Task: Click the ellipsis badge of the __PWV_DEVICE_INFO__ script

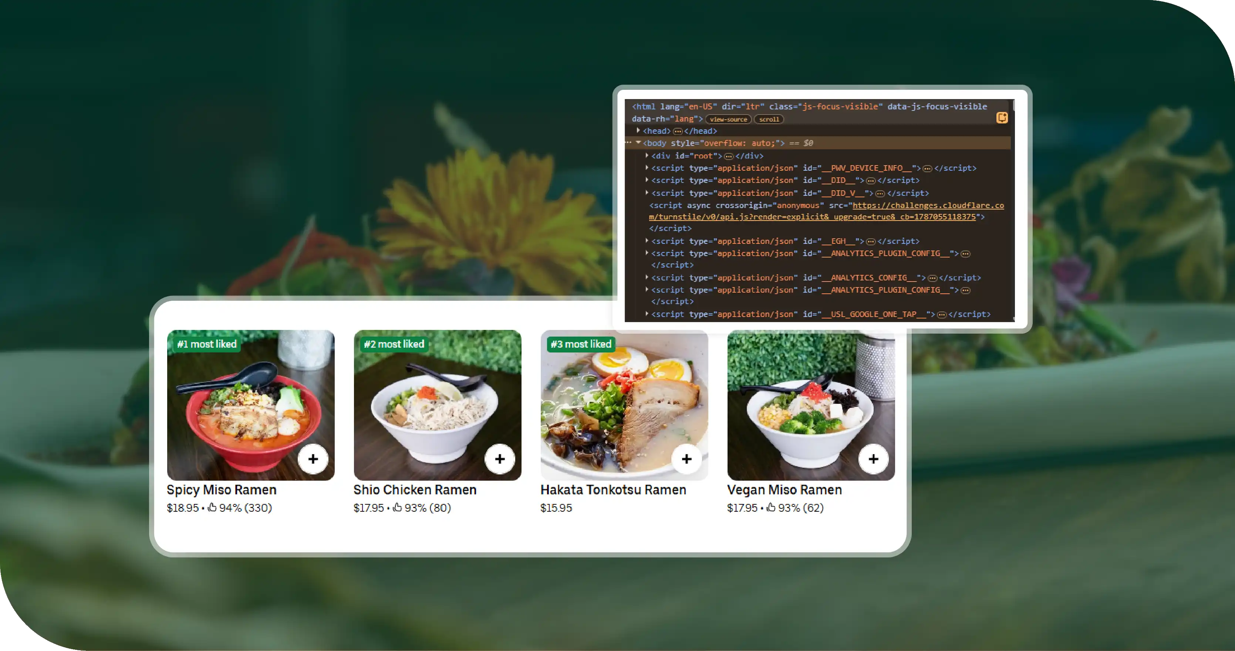Action: pos(928,168)
